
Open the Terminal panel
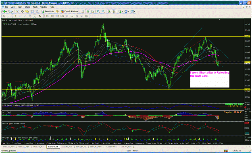pyautogui.click(x=32, y=11)
